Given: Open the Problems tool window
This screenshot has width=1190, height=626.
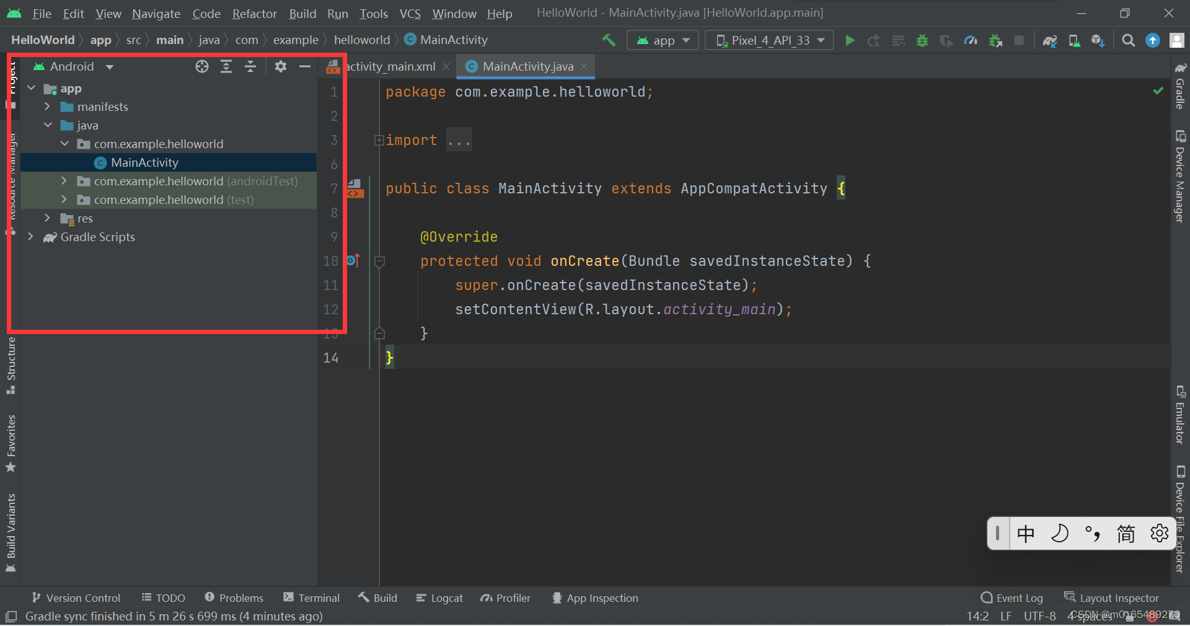Looking at the screenshot, I should pyautogui.click(x=234, y=597).
